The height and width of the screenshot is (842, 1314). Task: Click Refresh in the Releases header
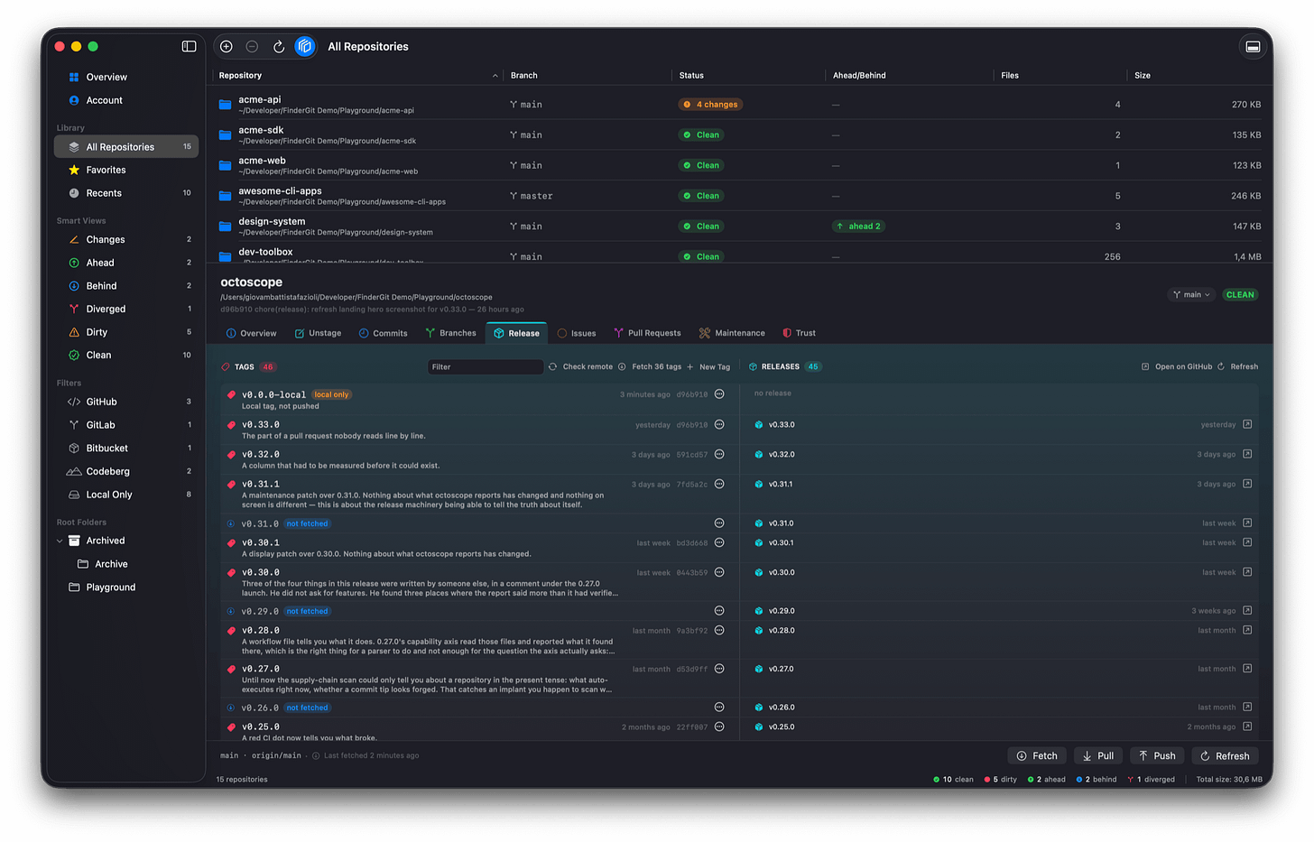point(1237,367)
